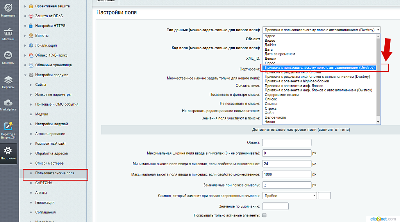Screen dimensions: 400x222
Task: Open the Клиенты sidebar icon
Action: click(8, 56)
